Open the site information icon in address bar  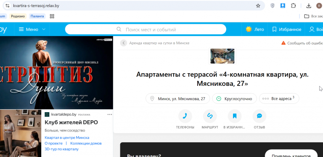click(x=8, y=6)
